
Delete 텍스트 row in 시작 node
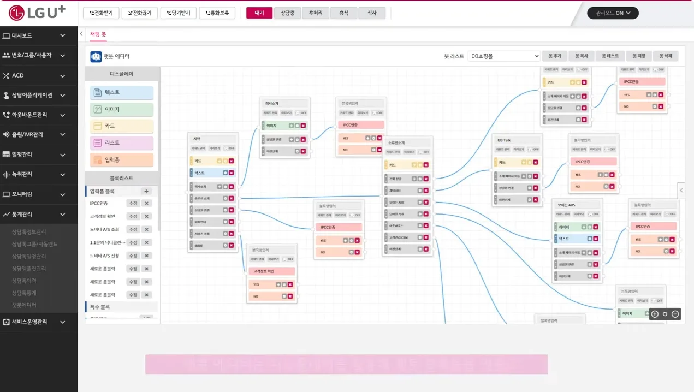(232, 173)
